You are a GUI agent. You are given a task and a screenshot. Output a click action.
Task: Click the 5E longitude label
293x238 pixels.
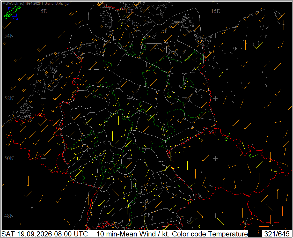[x=44, y=11]
